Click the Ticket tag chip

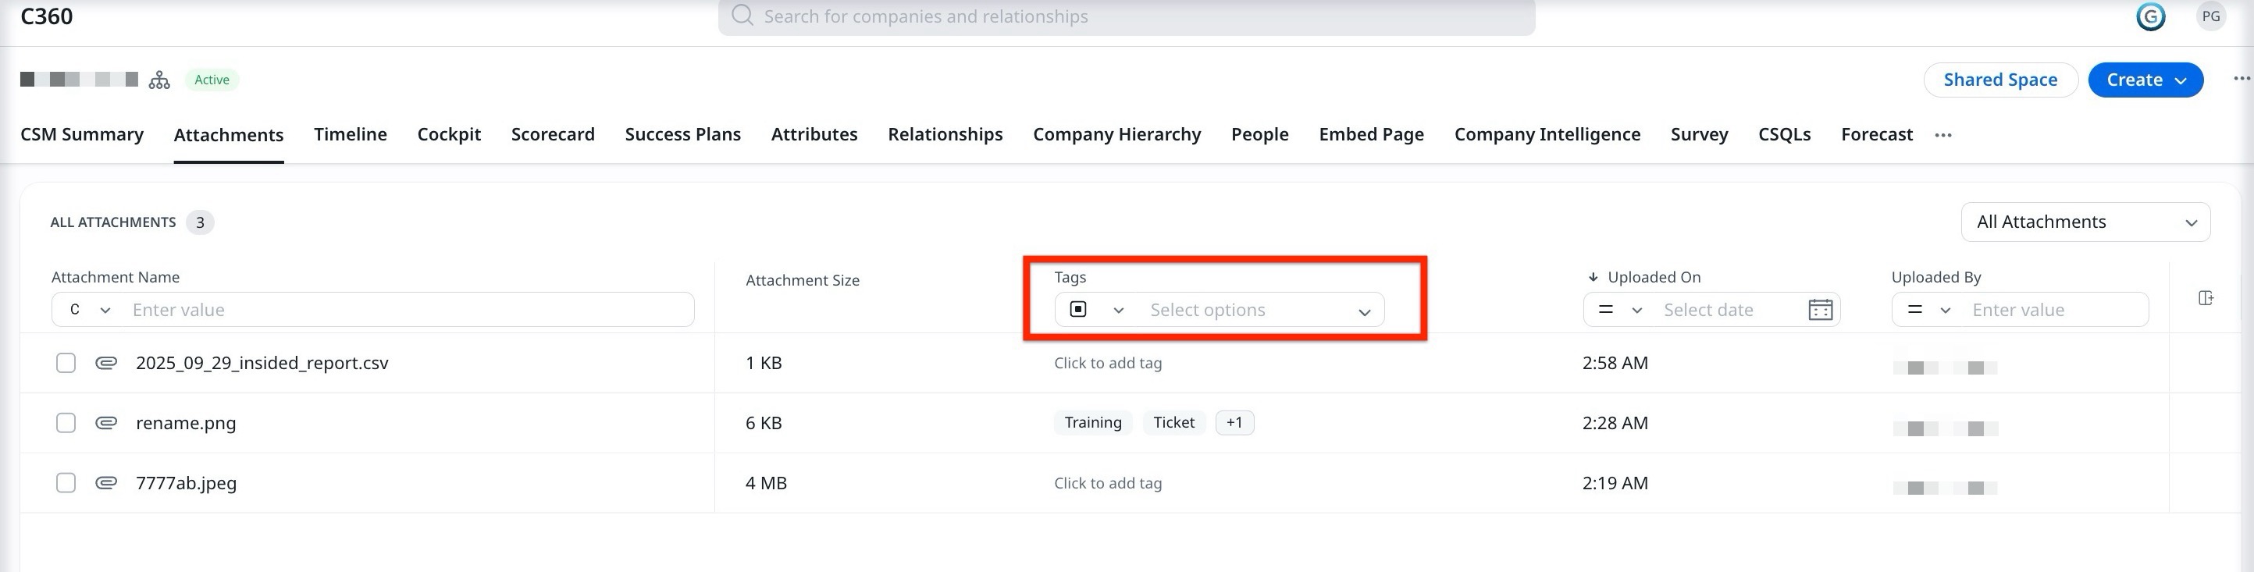[1173, 422]
